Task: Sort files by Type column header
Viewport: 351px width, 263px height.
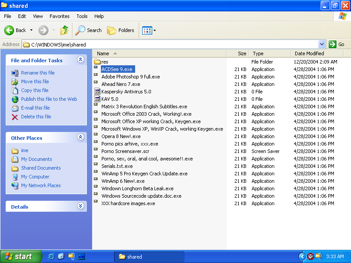Action: tap(270, 53)
